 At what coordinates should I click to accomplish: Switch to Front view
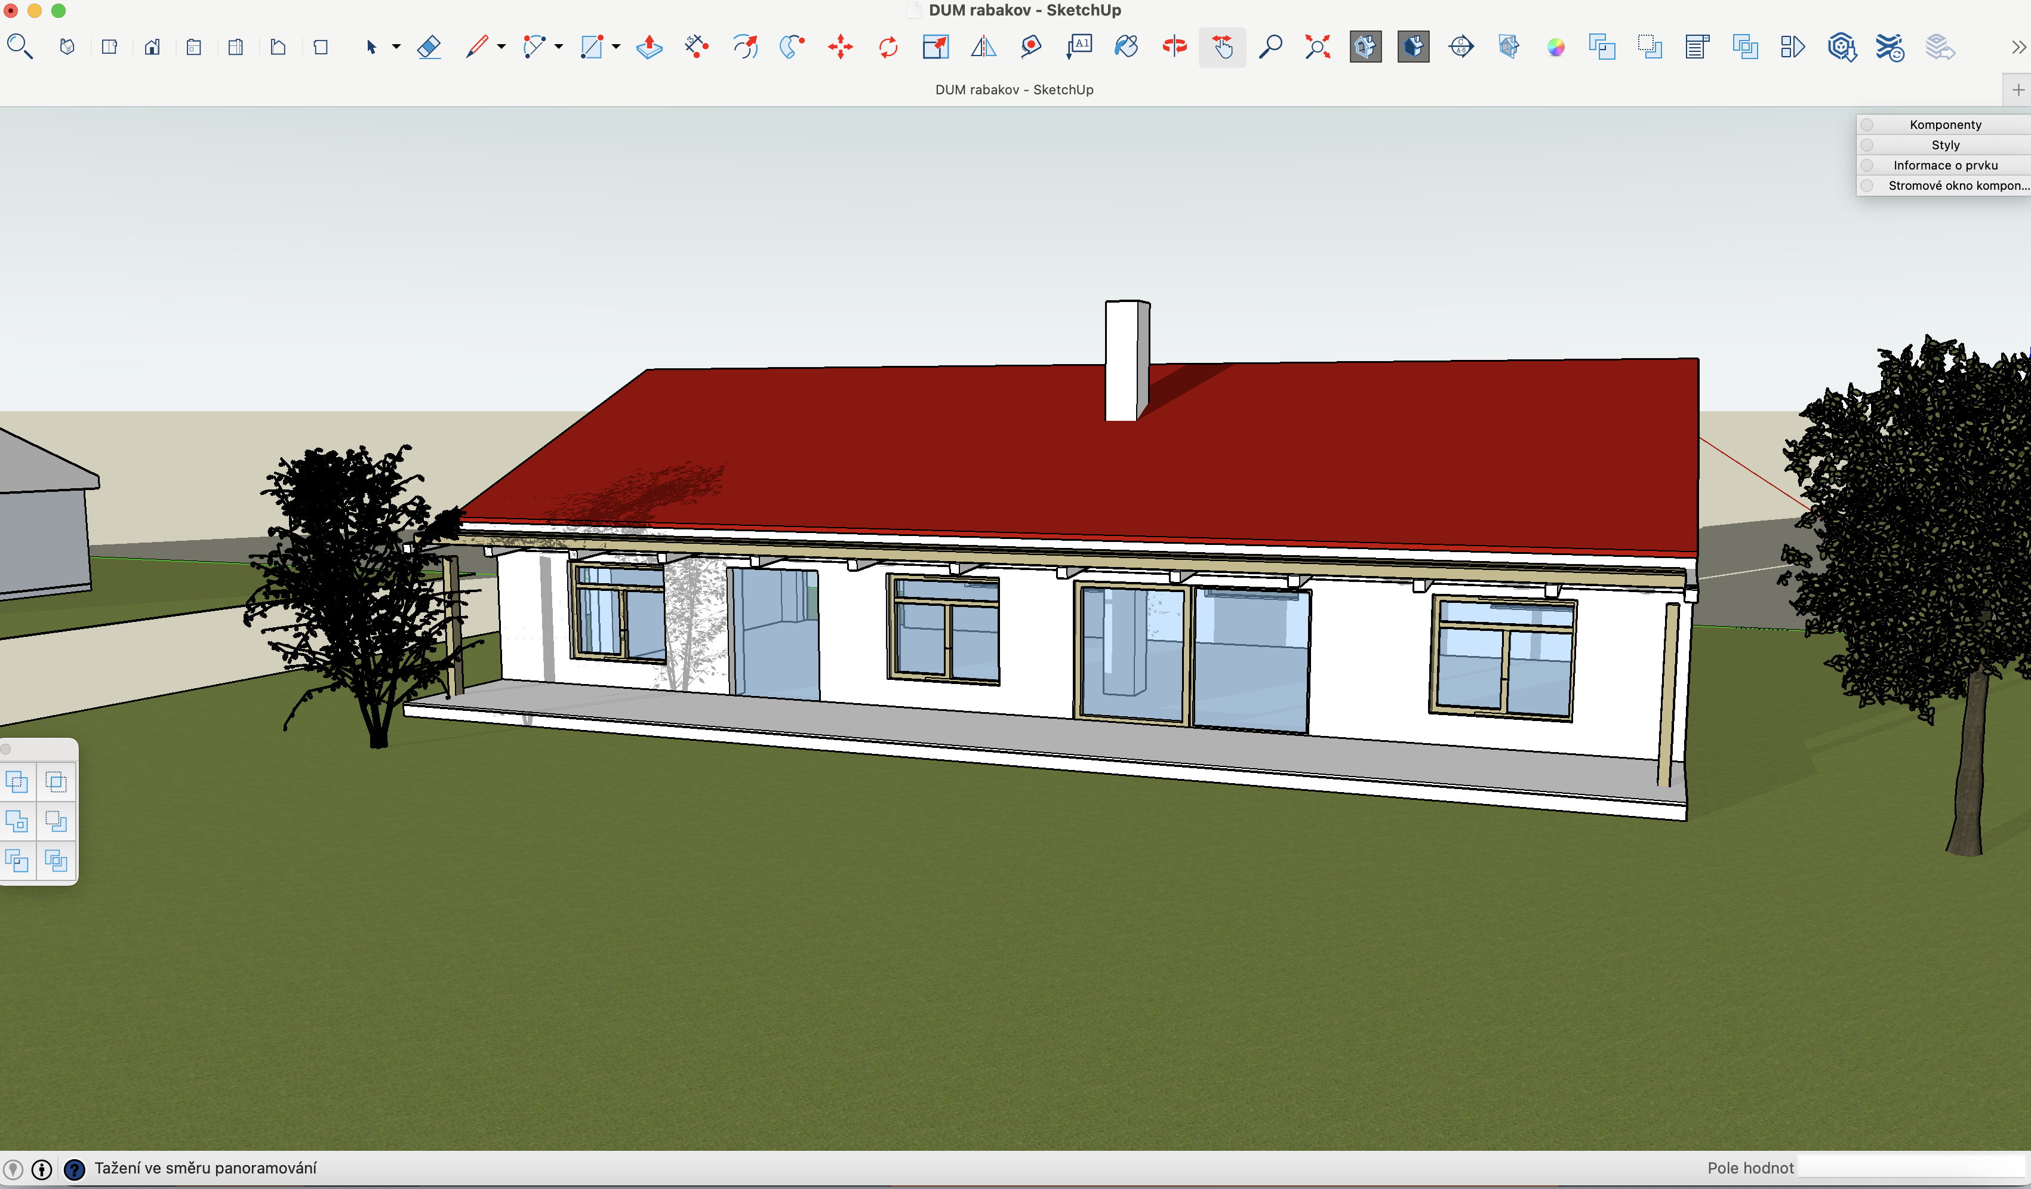point(152,48)
